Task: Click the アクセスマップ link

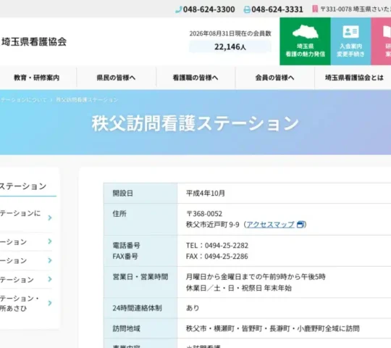Action: coord(270,225)
